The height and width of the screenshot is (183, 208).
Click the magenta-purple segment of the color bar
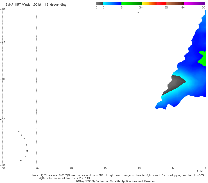(195, 3)
